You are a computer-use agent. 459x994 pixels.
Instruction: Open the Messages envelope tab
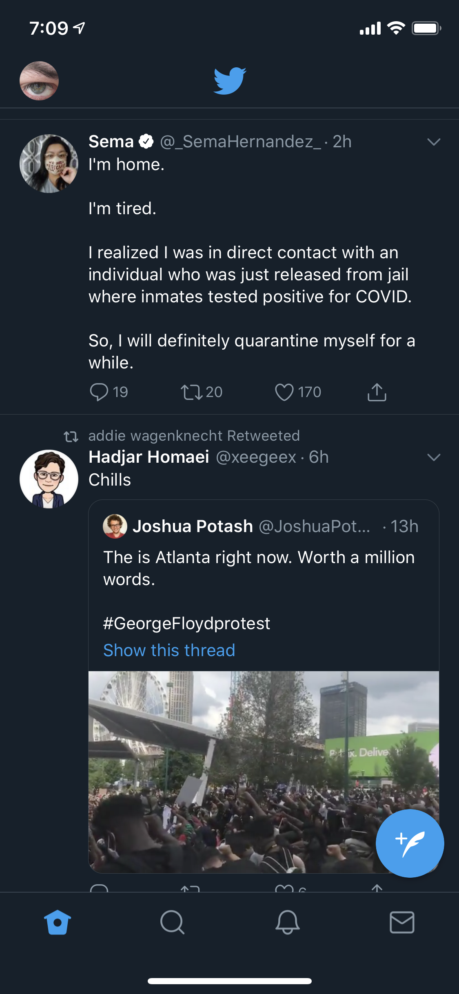pyautogui.click(x=402, y=922)
